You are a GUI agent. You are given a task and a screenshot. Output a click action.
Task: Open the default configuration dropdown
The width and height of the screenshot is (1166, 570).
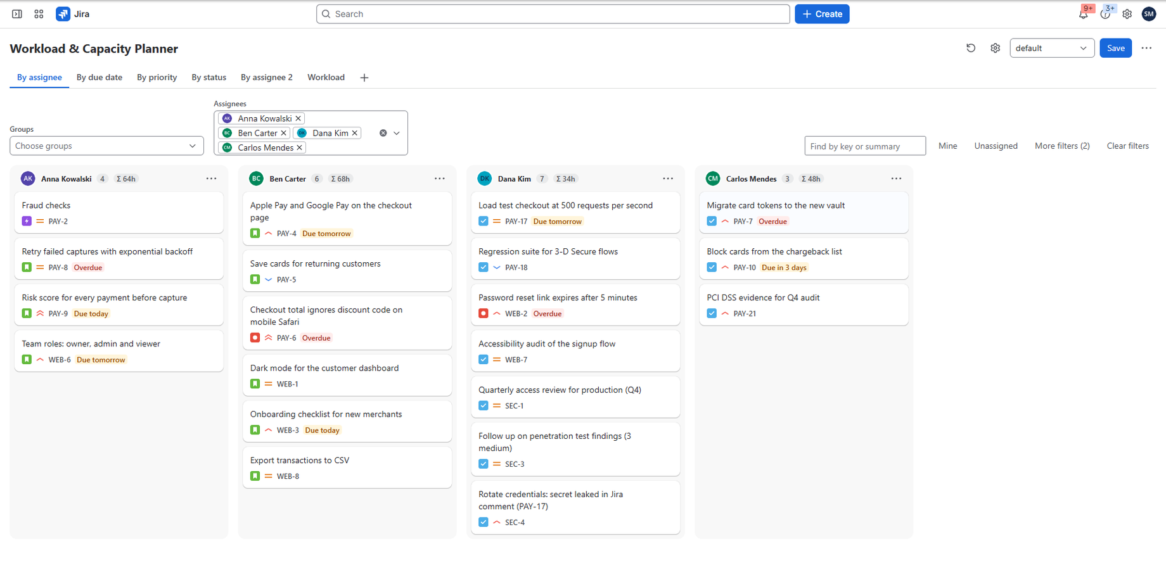(x=1052, y=48)
